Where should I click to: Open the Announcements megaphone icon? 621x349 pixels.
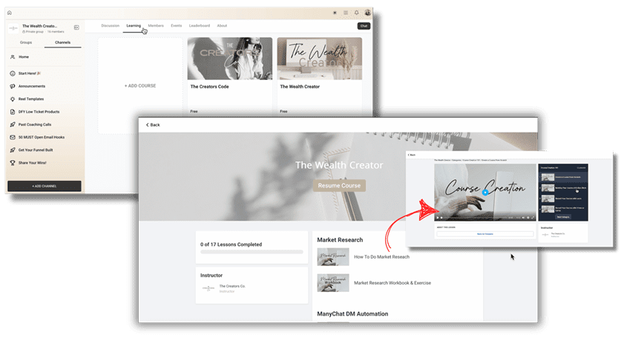pyautogui.click(x=13, y=86)
